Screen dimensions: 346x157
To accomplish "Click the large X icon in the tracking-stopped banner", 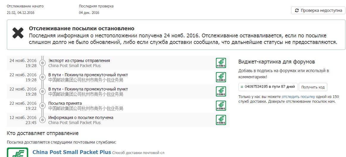I will [18, 33].
